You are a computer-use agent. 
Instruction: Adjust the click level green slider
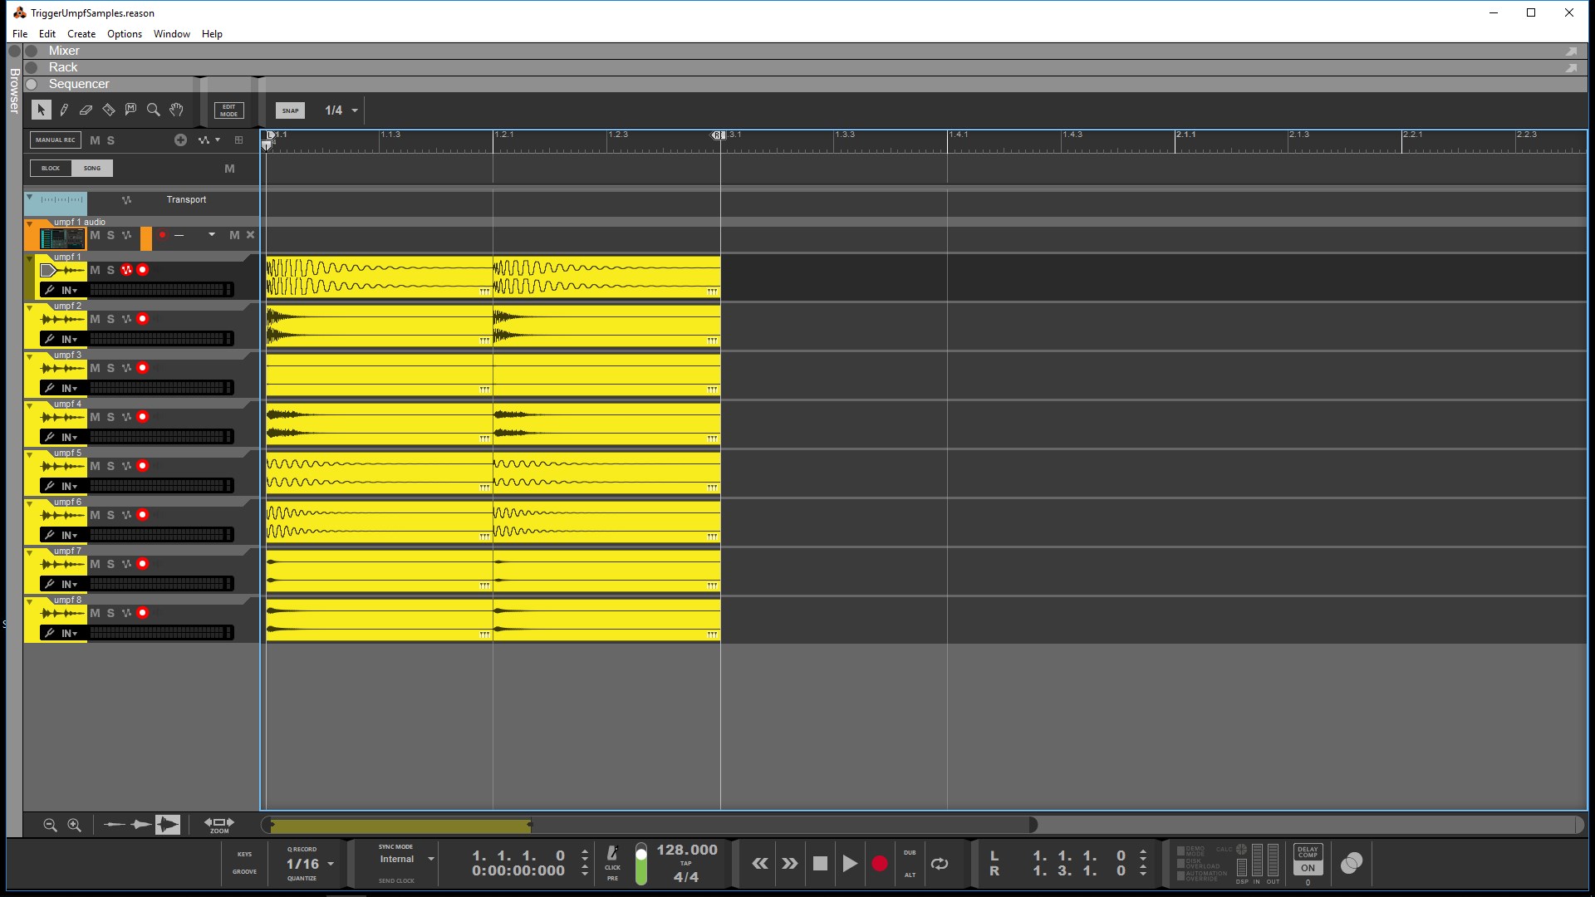pos(640,865)
